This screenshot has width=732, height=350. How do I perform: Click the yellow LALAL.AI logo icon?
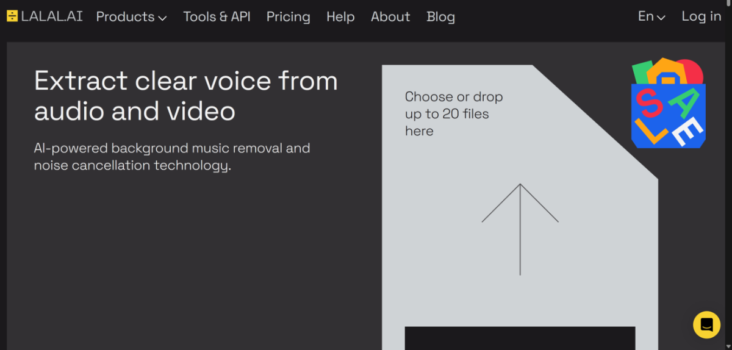[x=12, y=16]
